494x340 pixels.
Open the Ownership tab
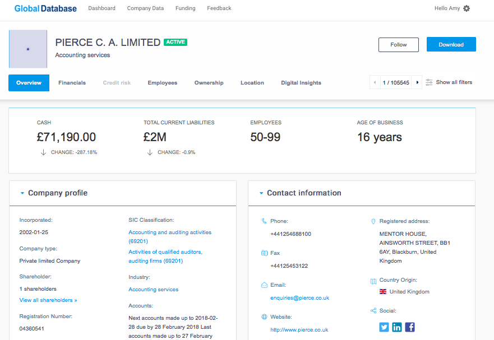click(x=209, y=83)
